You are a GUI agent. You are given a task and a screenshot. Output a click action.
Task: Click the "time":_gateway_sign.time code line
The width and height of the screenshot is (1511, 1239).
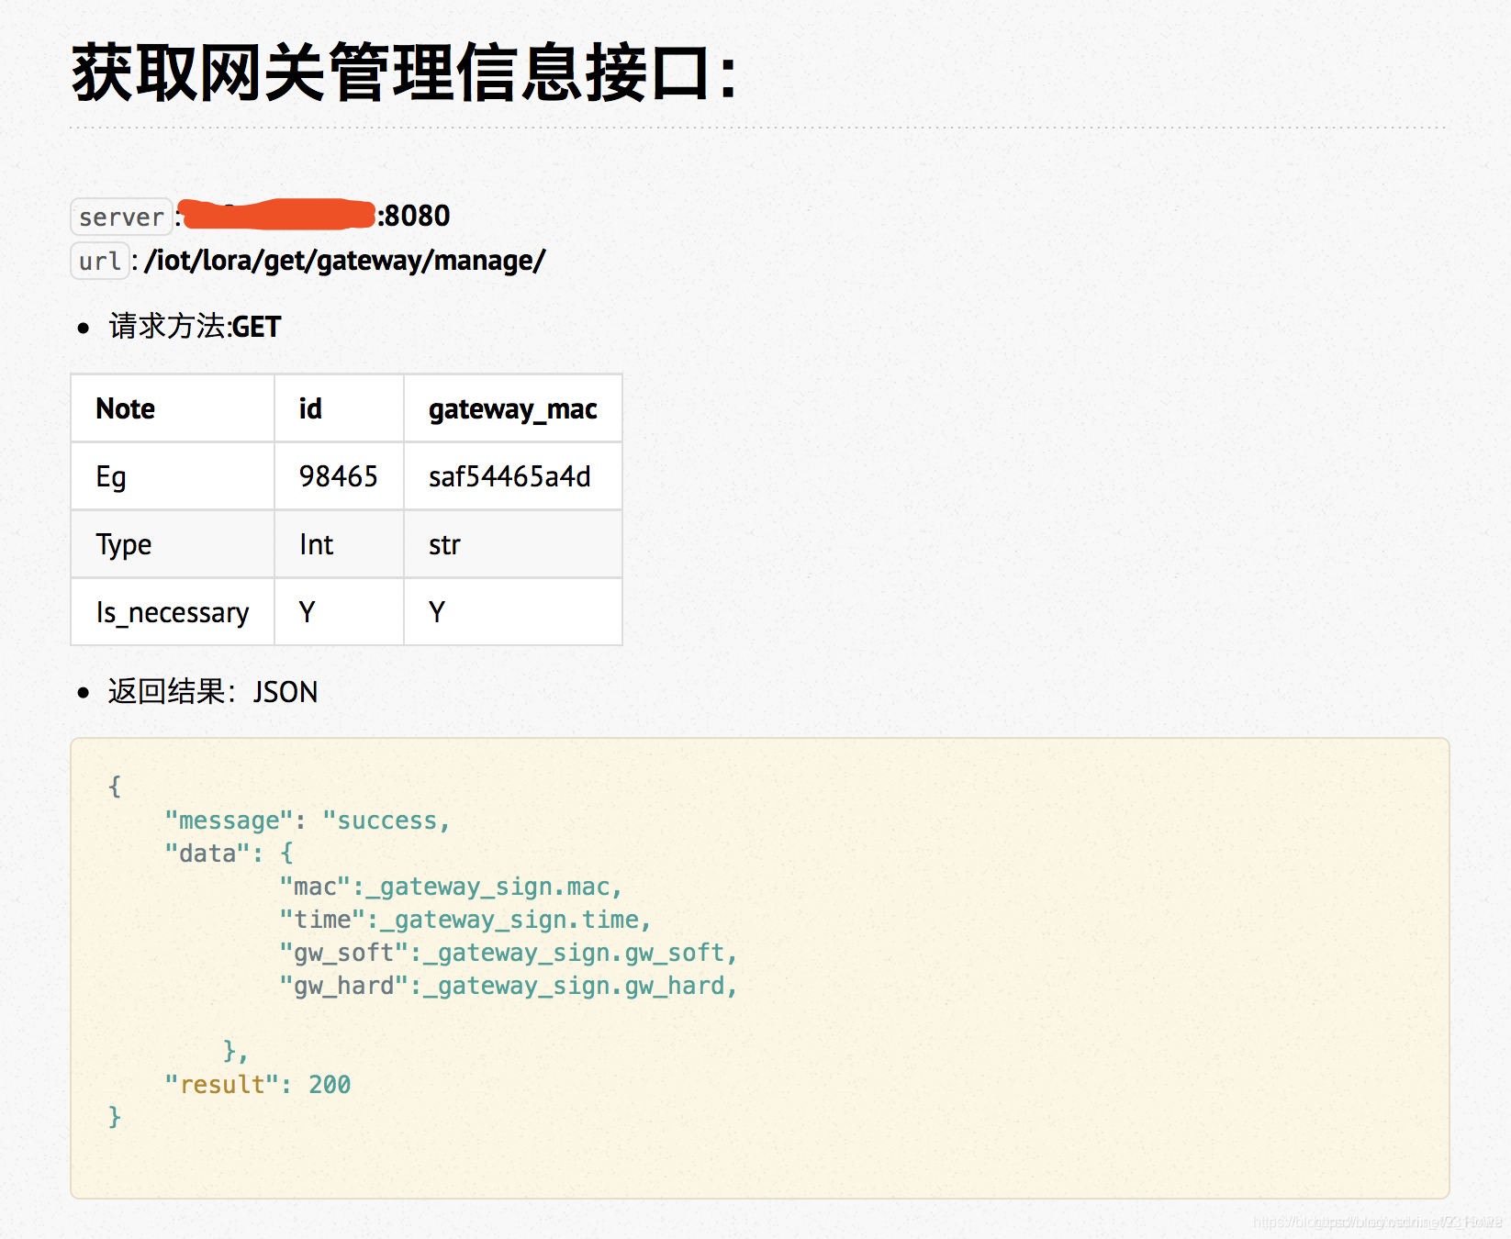coord(465,920)
